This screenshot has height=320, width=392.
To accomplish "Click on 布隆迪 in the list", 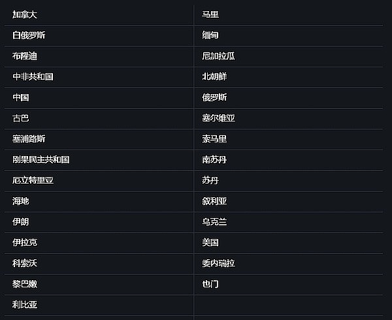I will (25, 56).
